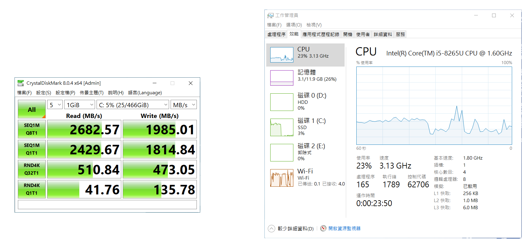Open disk 1 (C:) SSD performance view
The width and height of the screenshot is (526, 244).
281,127
